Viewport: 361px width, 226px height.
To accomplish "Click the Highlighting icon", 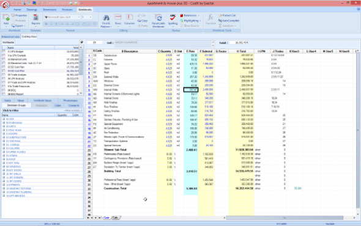I will (x=182, y=20).
